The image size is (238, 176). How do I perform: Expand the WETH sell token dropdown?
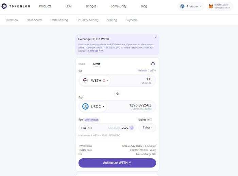tap(95, 80)
